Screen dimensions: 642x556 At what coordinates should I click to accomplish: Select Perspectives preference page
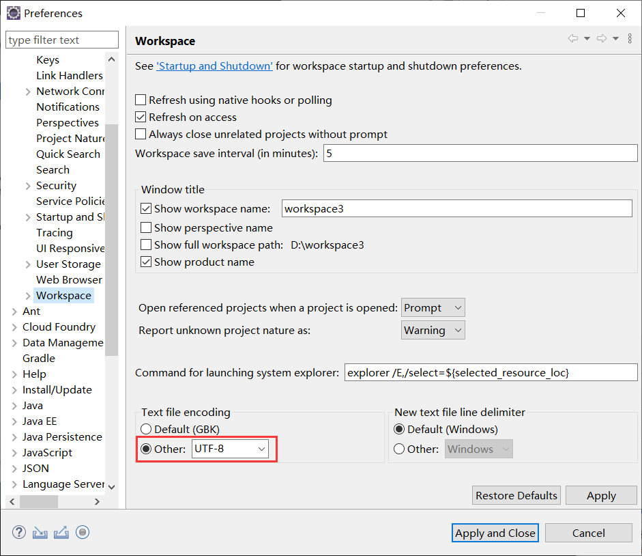[67, 122]
